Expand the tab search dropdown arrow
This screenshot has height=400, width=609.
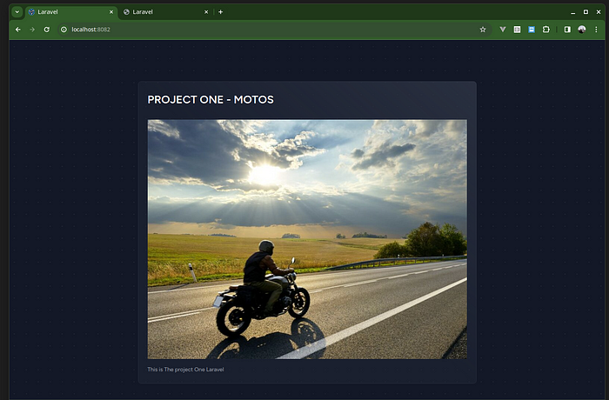pyautogui.click(x=17, y=12)
